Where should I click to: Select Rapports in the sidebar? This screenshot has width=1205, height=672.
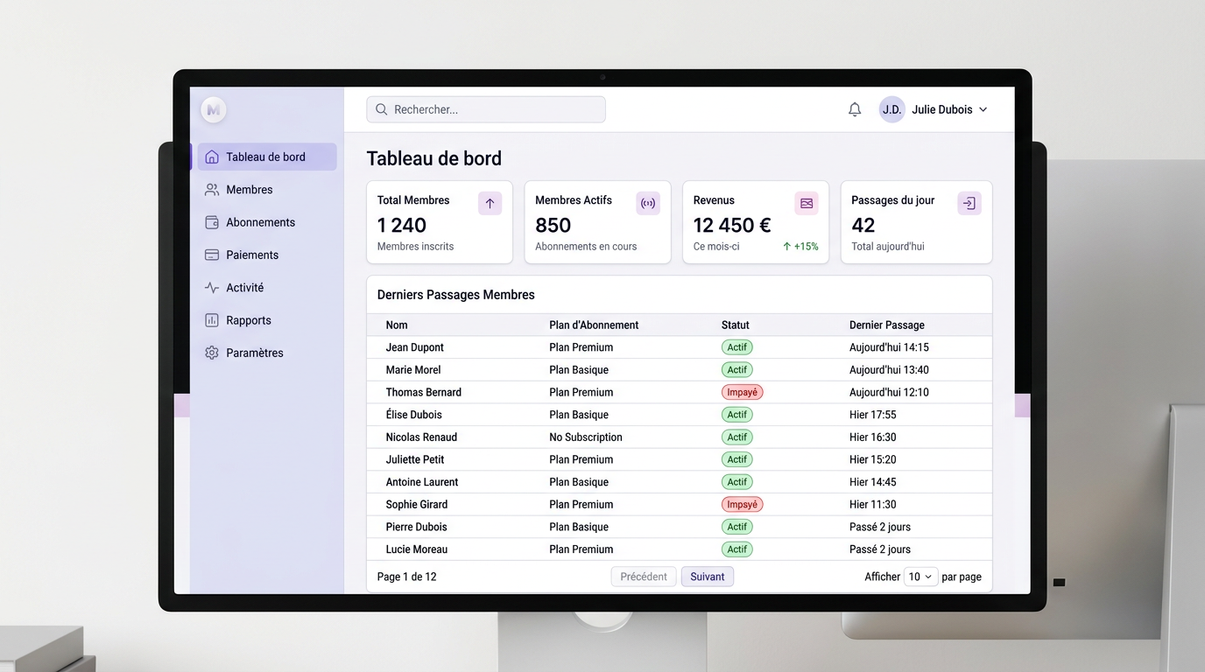(267, 320)
